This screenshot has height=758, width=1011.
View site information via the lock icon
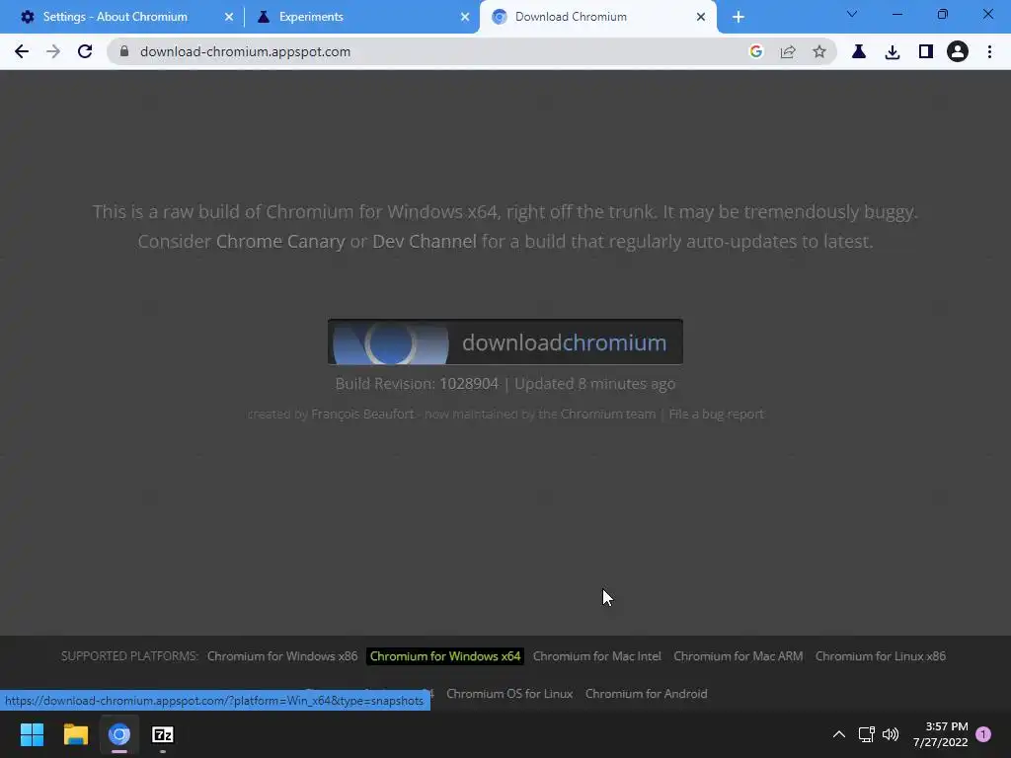tap(124, 51)
